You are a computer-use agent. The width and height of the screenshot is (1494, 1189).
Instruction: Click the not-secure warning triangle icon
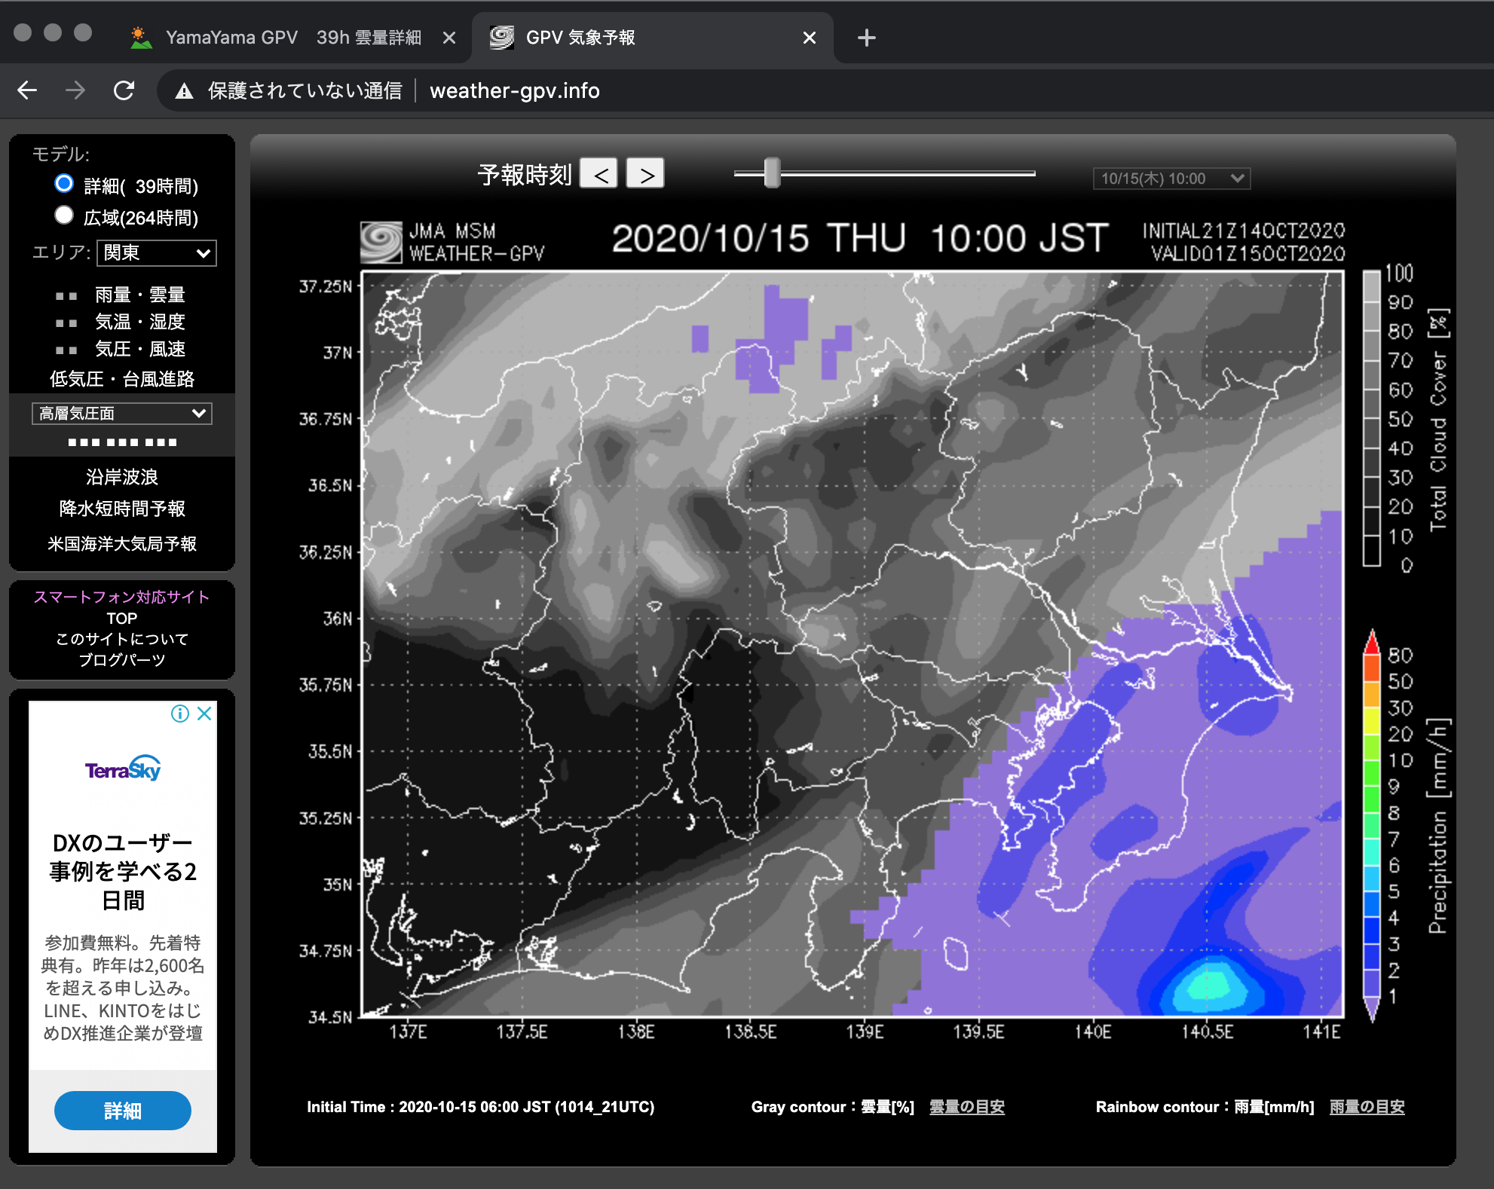point(183,91)
